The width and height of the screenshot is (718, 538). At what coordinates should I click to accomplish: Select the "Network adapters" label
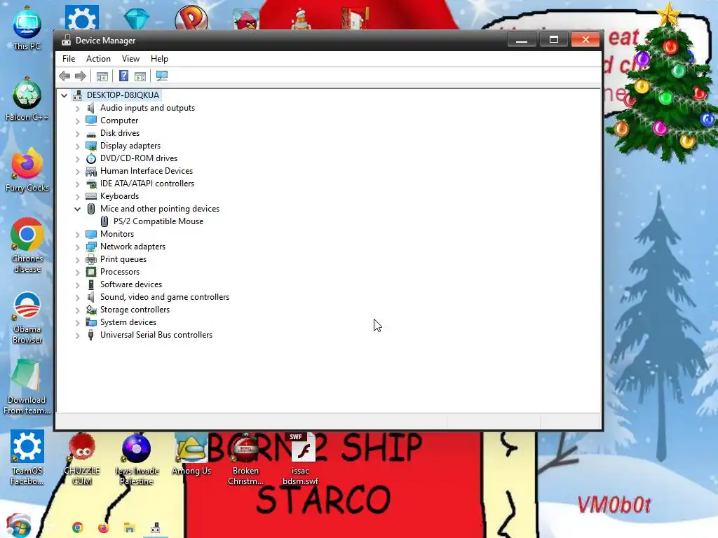[x=133, y=246]
